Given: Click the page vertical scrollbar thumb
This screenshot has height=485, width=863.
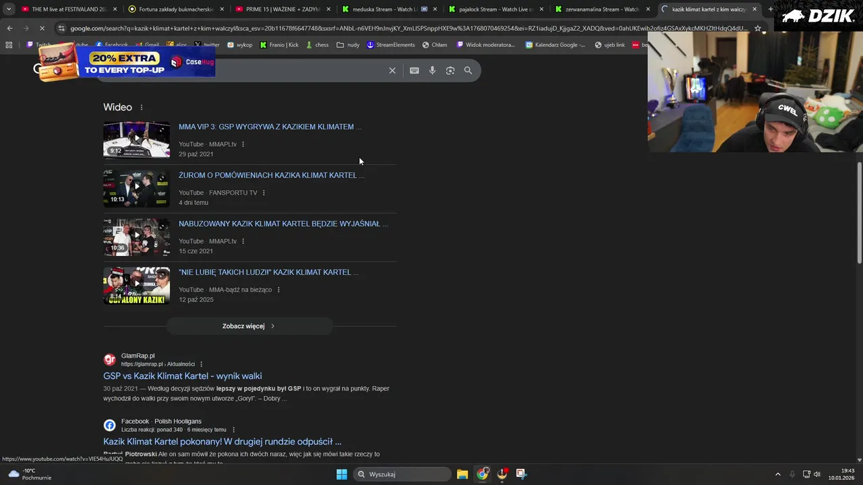Looking at the screenshot, I should pyautogui.click(x=859, y=212).
